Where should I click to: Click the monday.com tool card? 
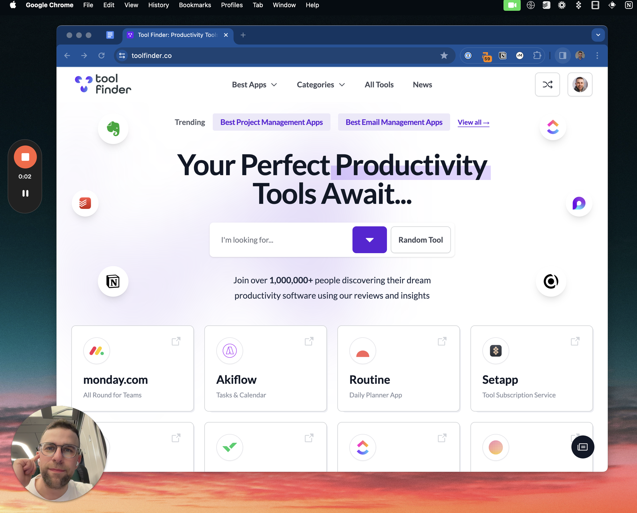132,368
